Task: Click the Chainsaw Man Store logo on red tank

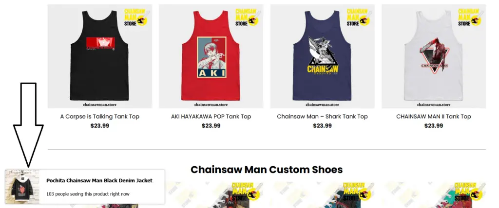Action: coord(247,17)
